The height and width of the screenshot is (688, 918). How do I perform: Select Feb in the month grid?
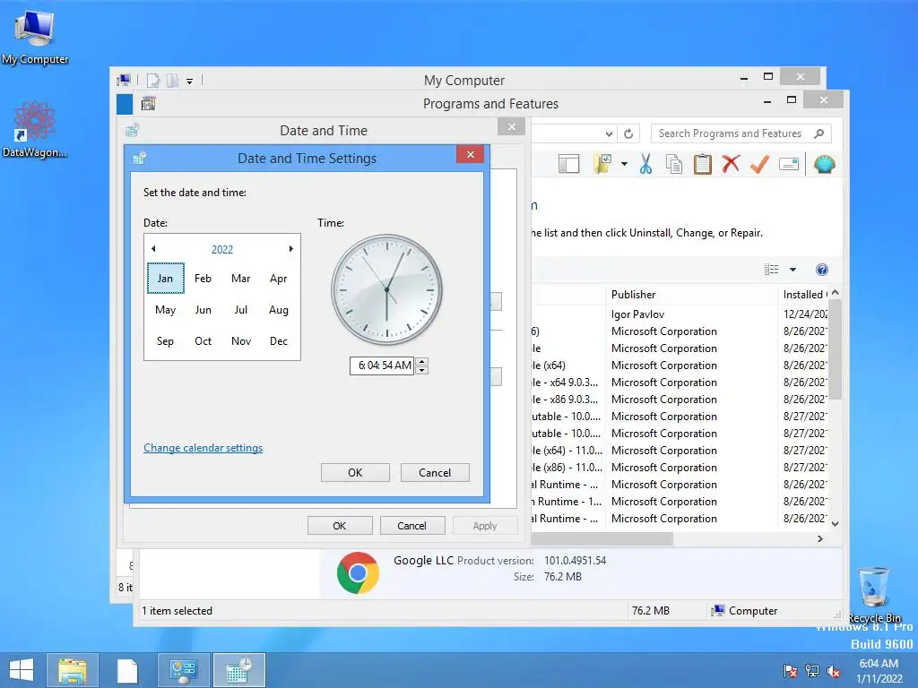coord(204,279)
